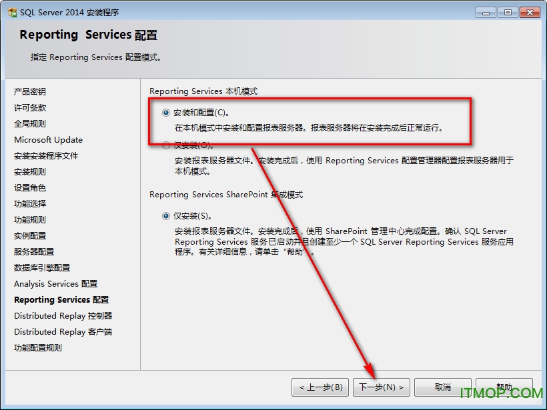Screen dimensions: 547x410
Task: Cancel setup with the 取消 button
Action: pyautogui.click(x=443, y=387)
